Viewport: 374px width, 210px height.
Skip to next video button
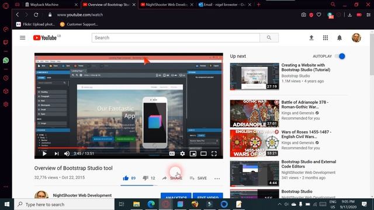click(56, 153)
